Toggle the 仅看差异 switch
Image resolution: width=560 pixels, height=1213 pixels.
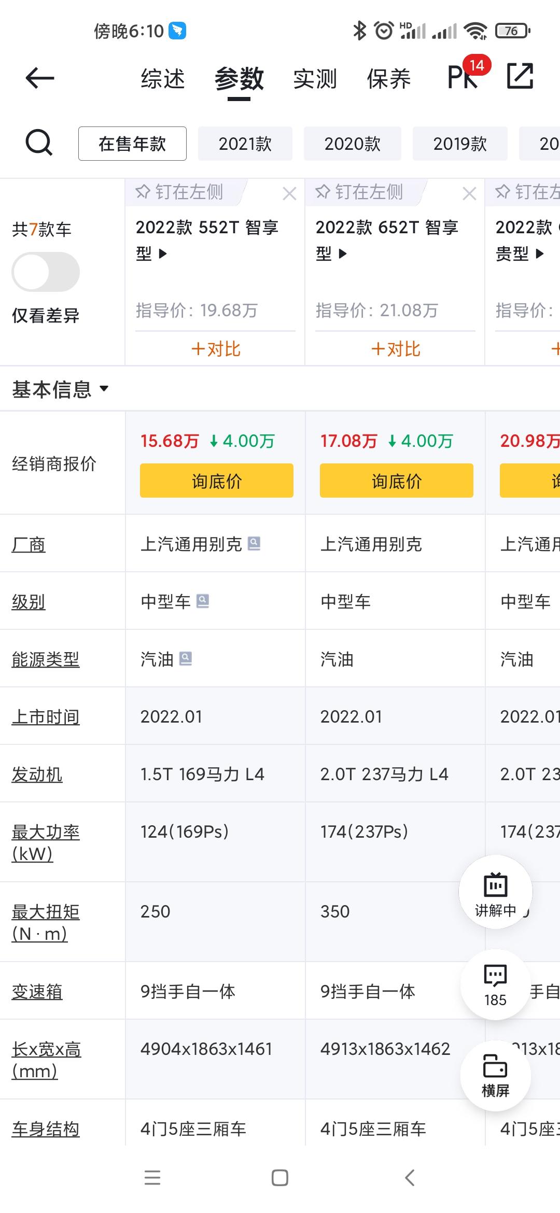(x=46, y=272)
